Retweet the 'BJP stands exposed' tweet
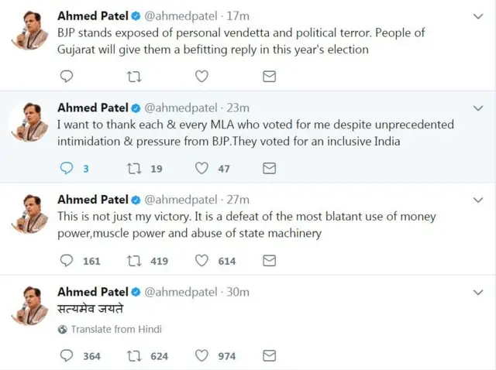Screen dimensions: 496x370 pos(134,76)
